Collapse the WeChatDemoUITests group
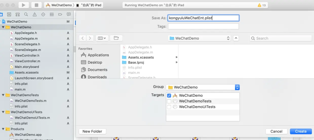The image size is (314, 140). (3, 112)
